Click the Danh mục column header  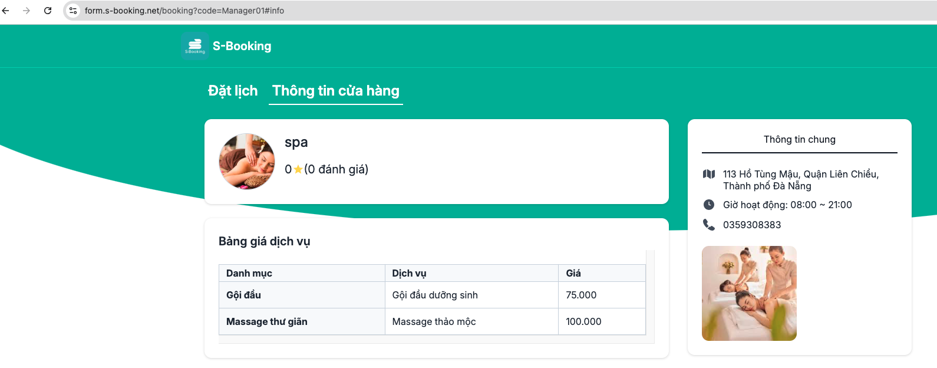249,273
